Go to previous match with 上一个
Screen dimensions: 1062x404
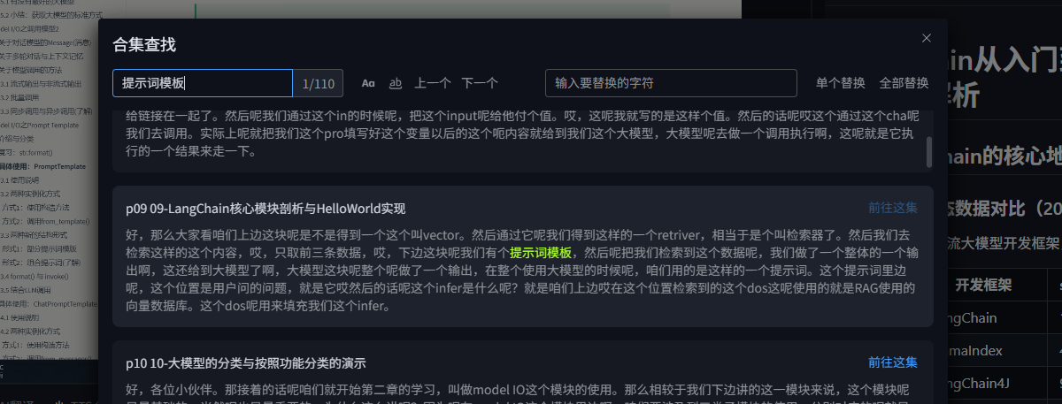pyautogui.click(x=433, y=83)
